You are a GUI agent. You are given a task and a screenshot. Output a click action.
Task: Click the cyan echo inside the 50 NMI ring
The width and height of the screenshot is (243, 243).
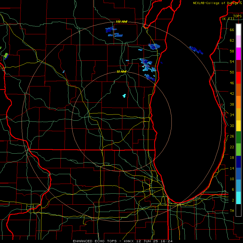click(x=124, y=96)
